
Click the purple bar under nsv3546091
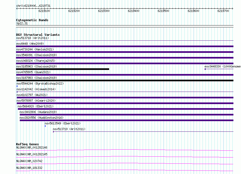pyautogui.click(x=125, y=58)
